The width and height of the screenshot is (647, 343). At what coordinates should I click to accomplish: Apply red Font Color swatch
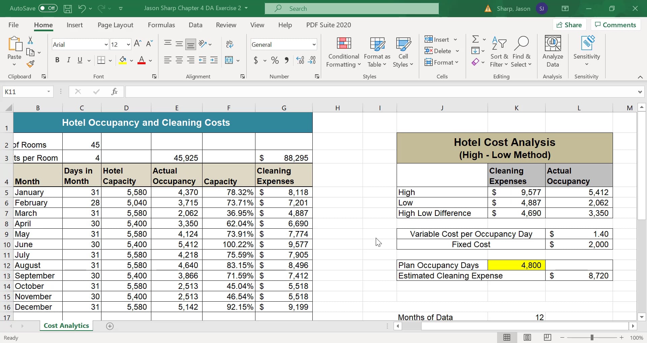pos(142,61)
